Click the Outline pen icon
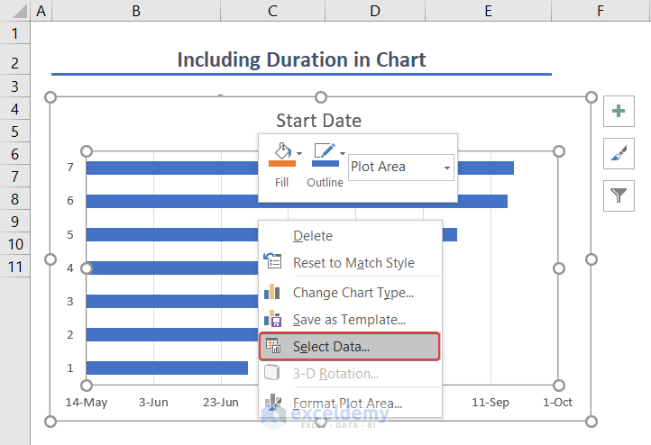The image size is (651, 445). point(323,154)
